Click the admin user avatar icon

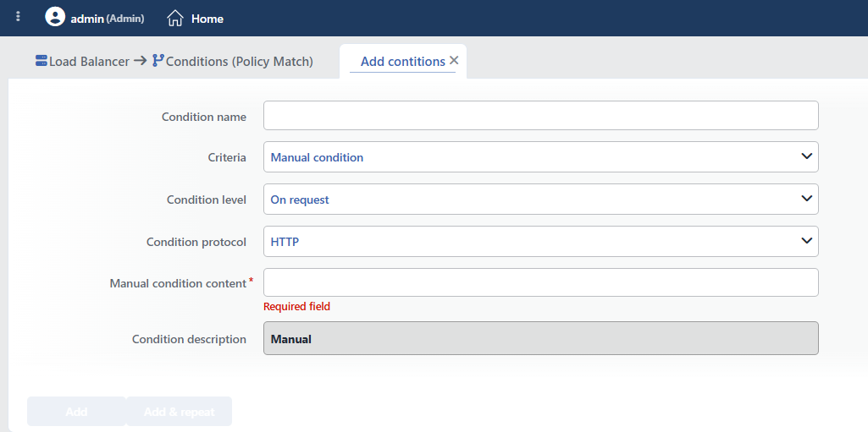[55, 17]
